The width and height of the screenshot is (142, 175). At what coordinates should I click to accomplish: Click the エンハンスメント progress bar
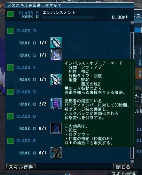pyautogui.click(x=69, y=17)
